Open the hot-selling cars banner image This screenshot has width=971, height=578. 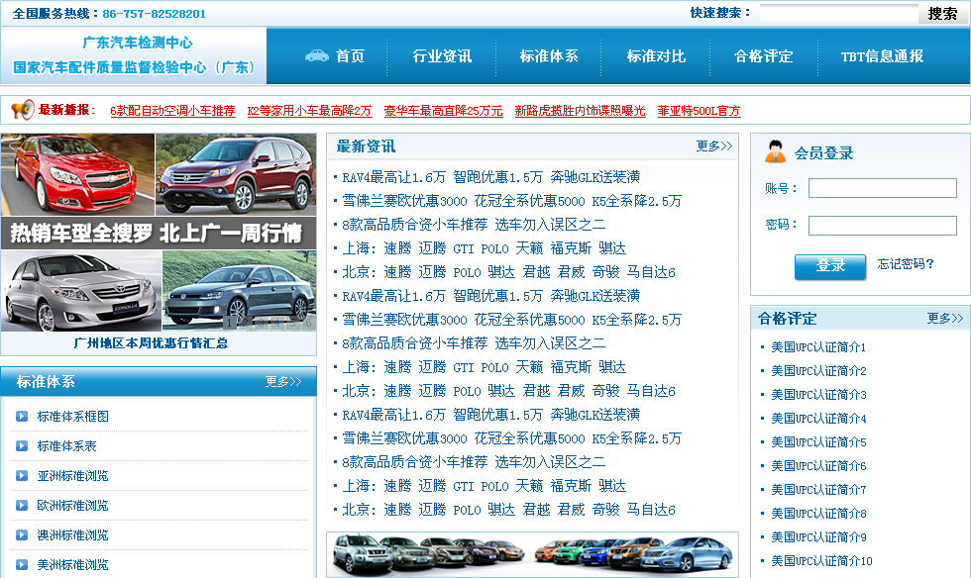(x=159, y=243)
